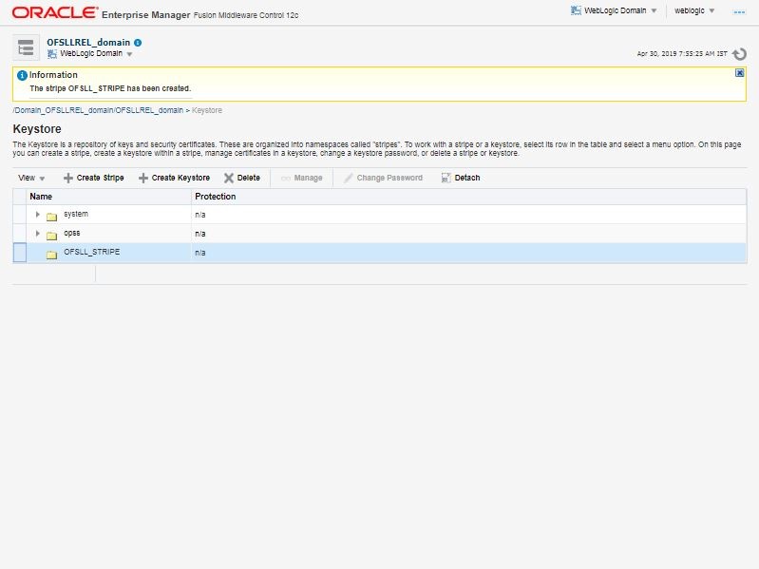The image size is (759, 569).
Task: Expand the system stripe row
Action: (38, 215)
